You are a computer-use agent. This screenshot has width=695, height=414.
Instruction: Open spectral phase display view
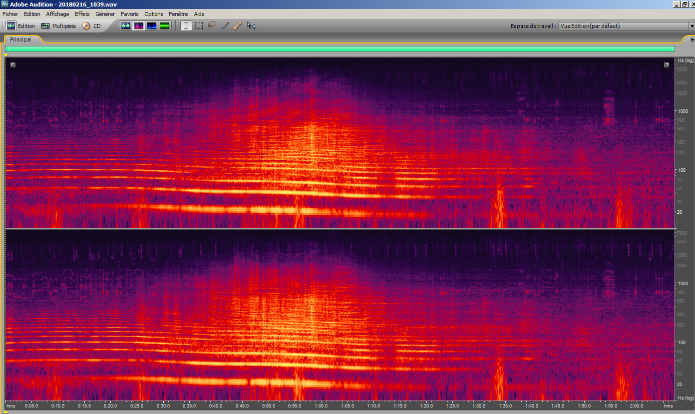pos(165,26)
